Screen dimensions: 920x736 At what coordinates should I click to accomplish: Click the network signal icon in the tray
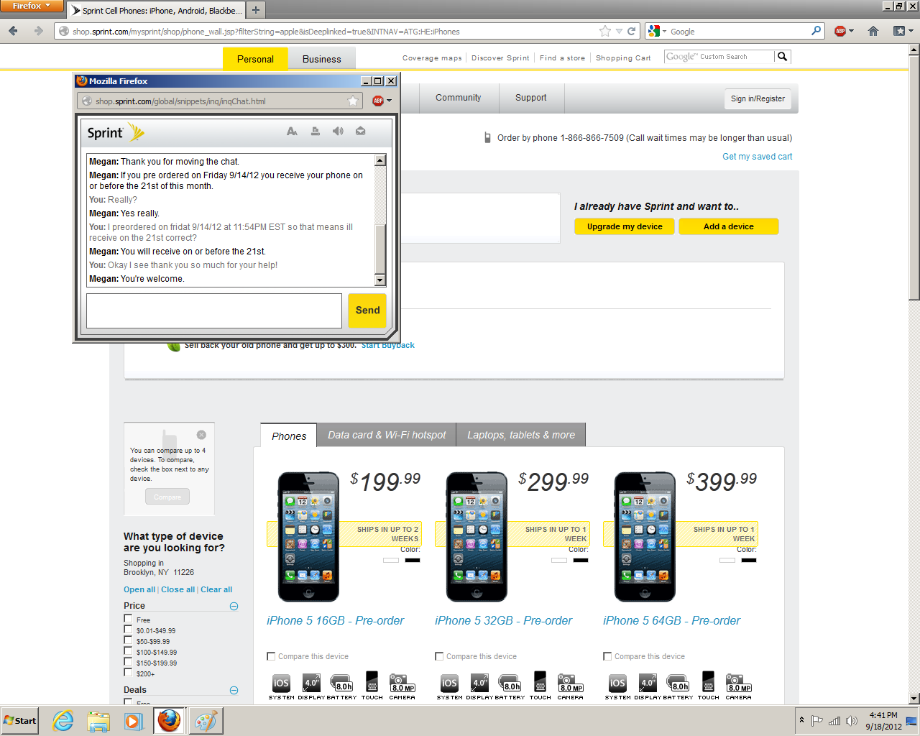point(834,721)
